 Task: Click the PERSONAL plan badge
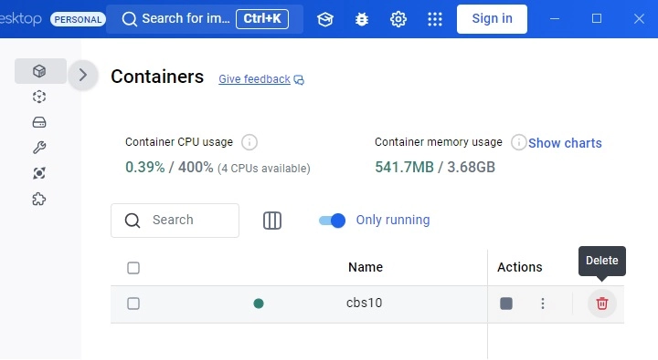78,19
